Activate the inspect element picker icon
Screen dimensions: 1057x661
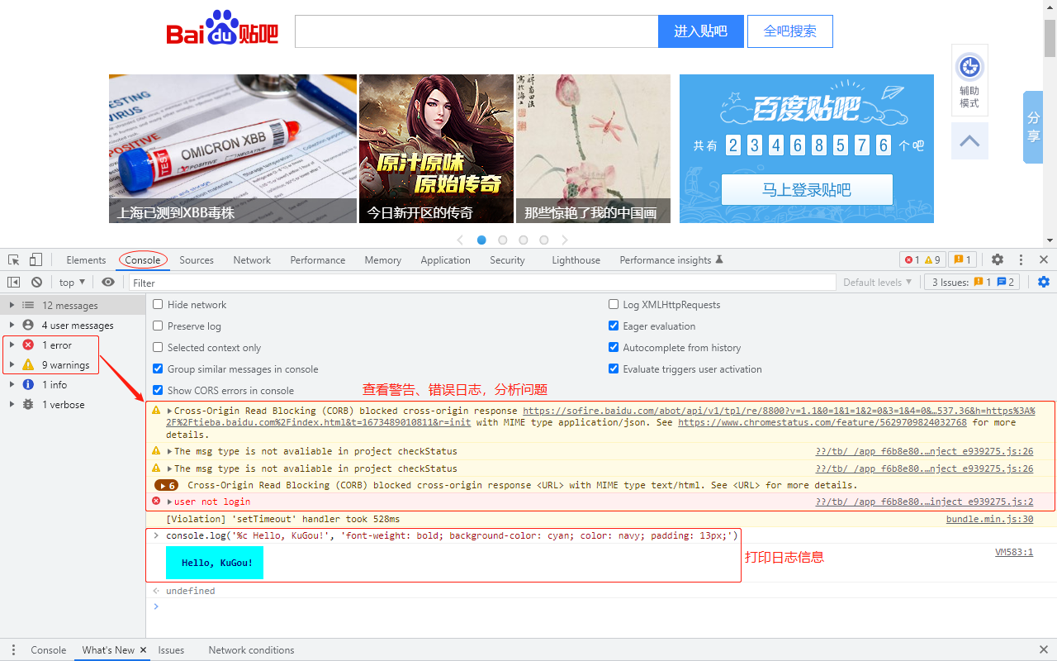14,259
